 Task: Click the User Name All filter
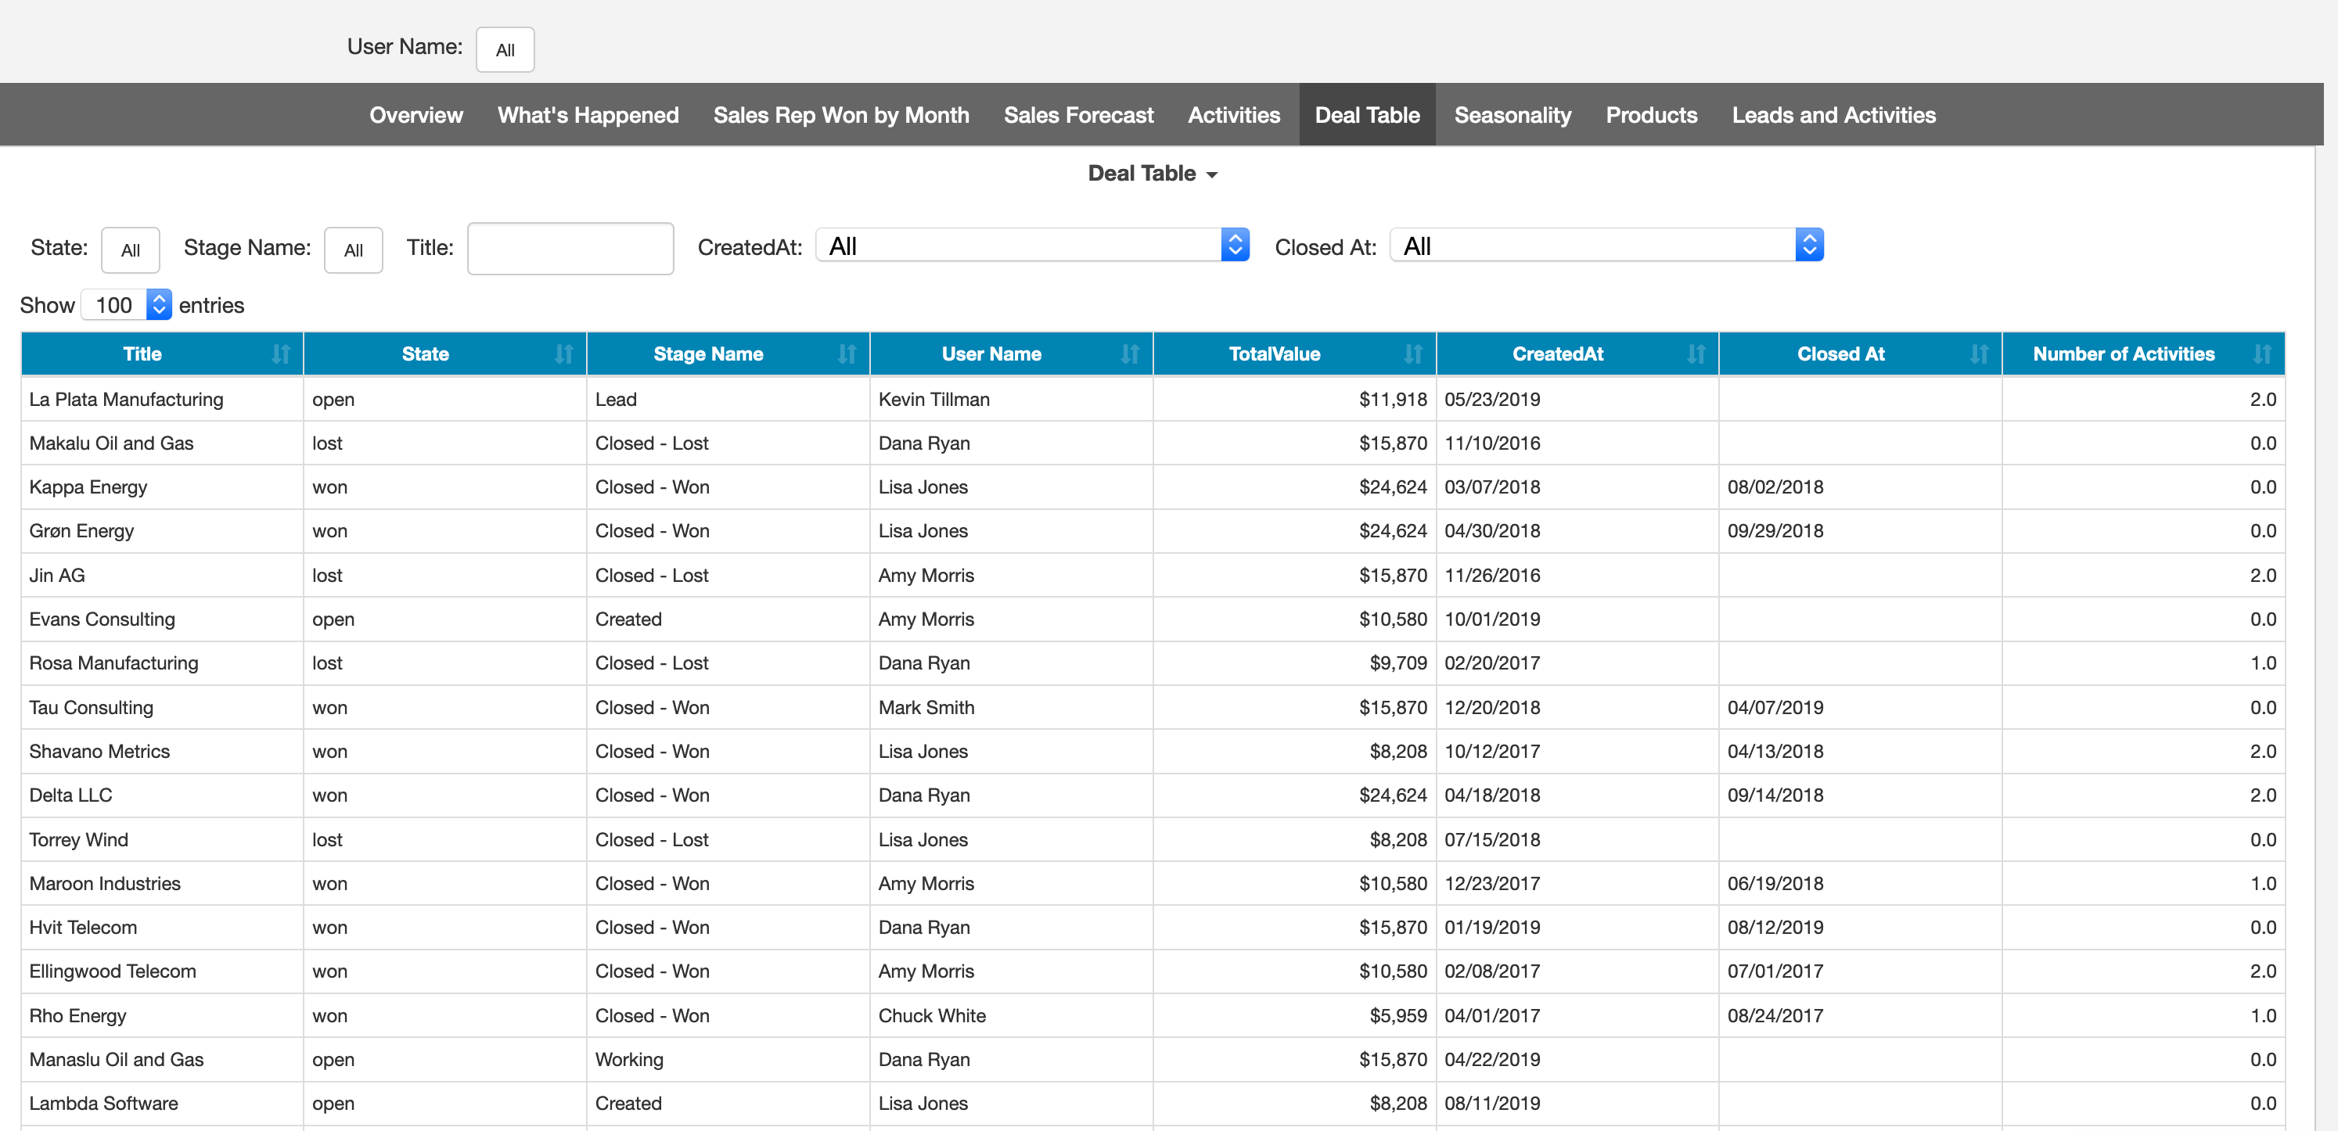pos(505,50)
